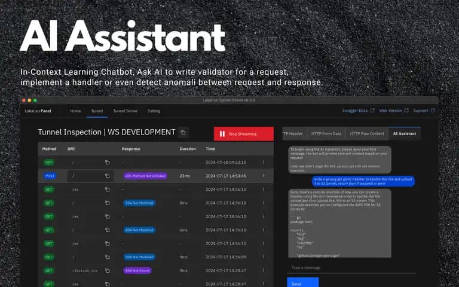Focus the Type a message field
Screen dimensions: 459x287
tap(351, 268)
